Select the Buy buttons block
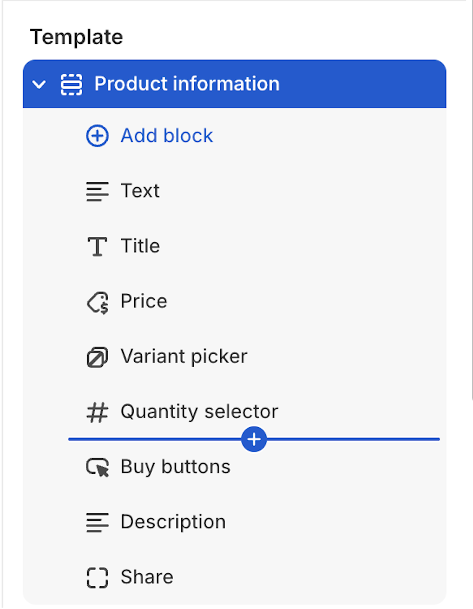 (175, 467)
